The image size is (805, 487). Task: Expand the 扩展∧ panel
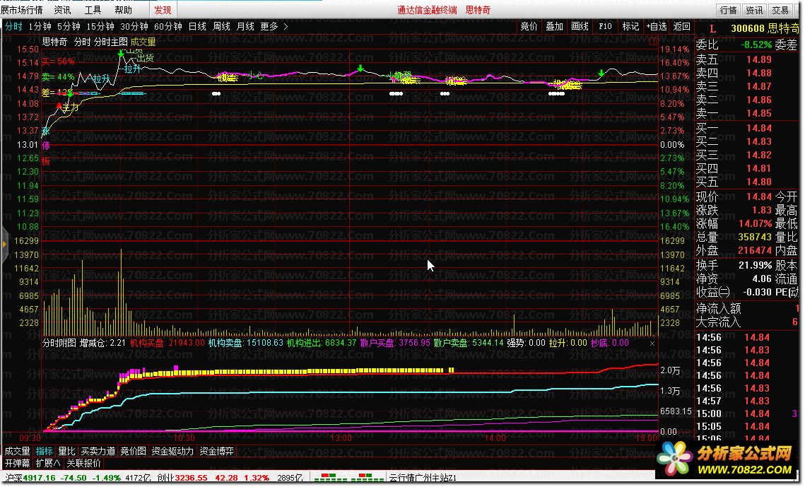coord(48,464)
